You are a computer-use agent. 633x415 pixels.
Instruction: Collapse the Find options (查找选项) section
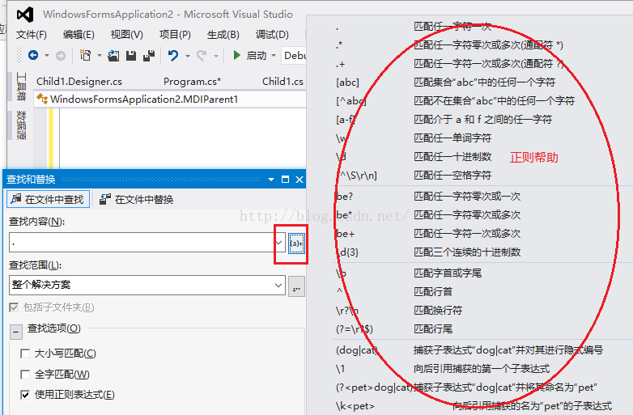point(16,332)
